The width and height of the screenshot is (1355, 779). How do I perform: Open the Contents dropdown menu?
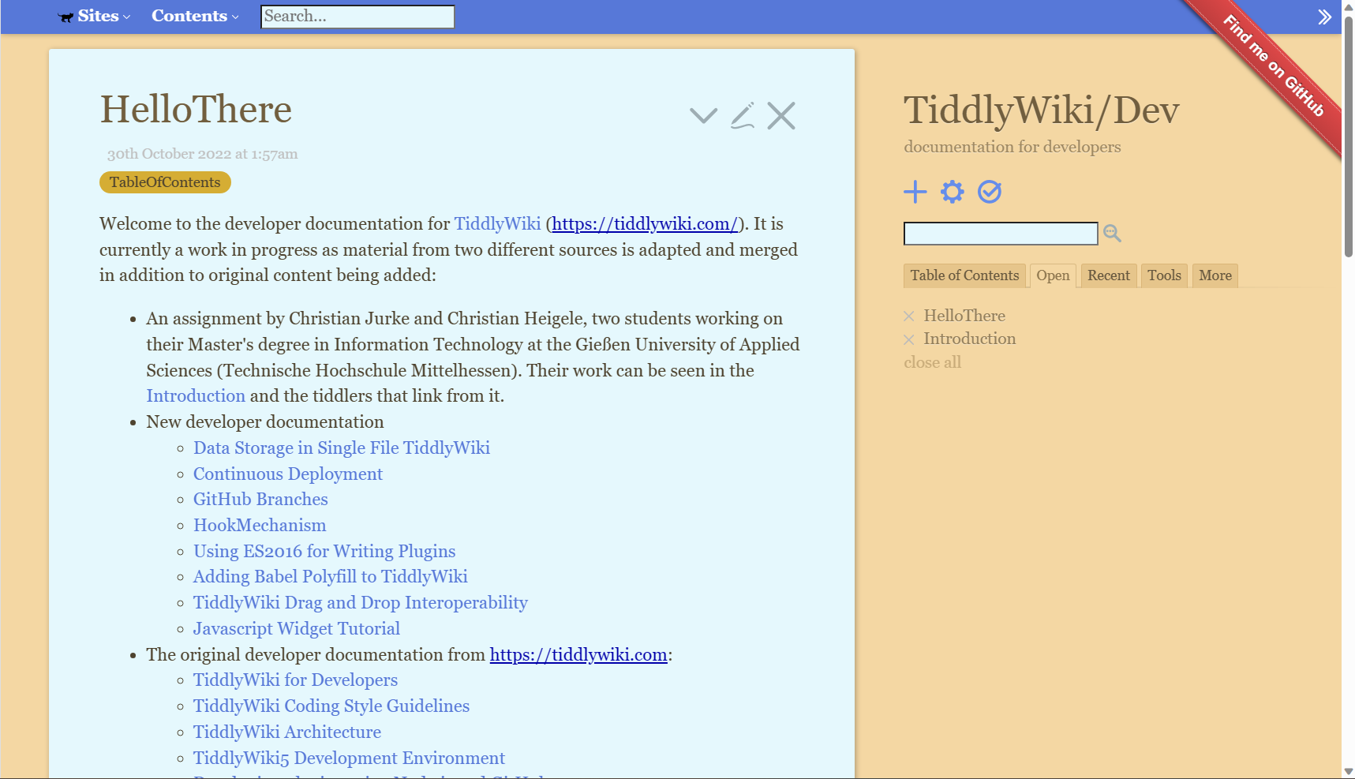[195, 16]
